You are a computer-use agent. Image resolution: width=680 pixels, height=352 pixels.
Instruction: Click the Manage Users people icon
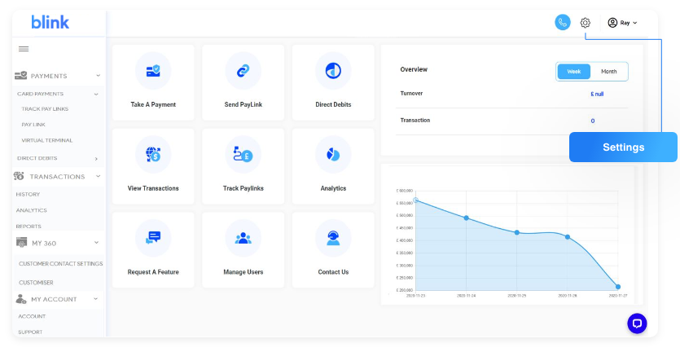pyautogui.click(x=243, y=238)
